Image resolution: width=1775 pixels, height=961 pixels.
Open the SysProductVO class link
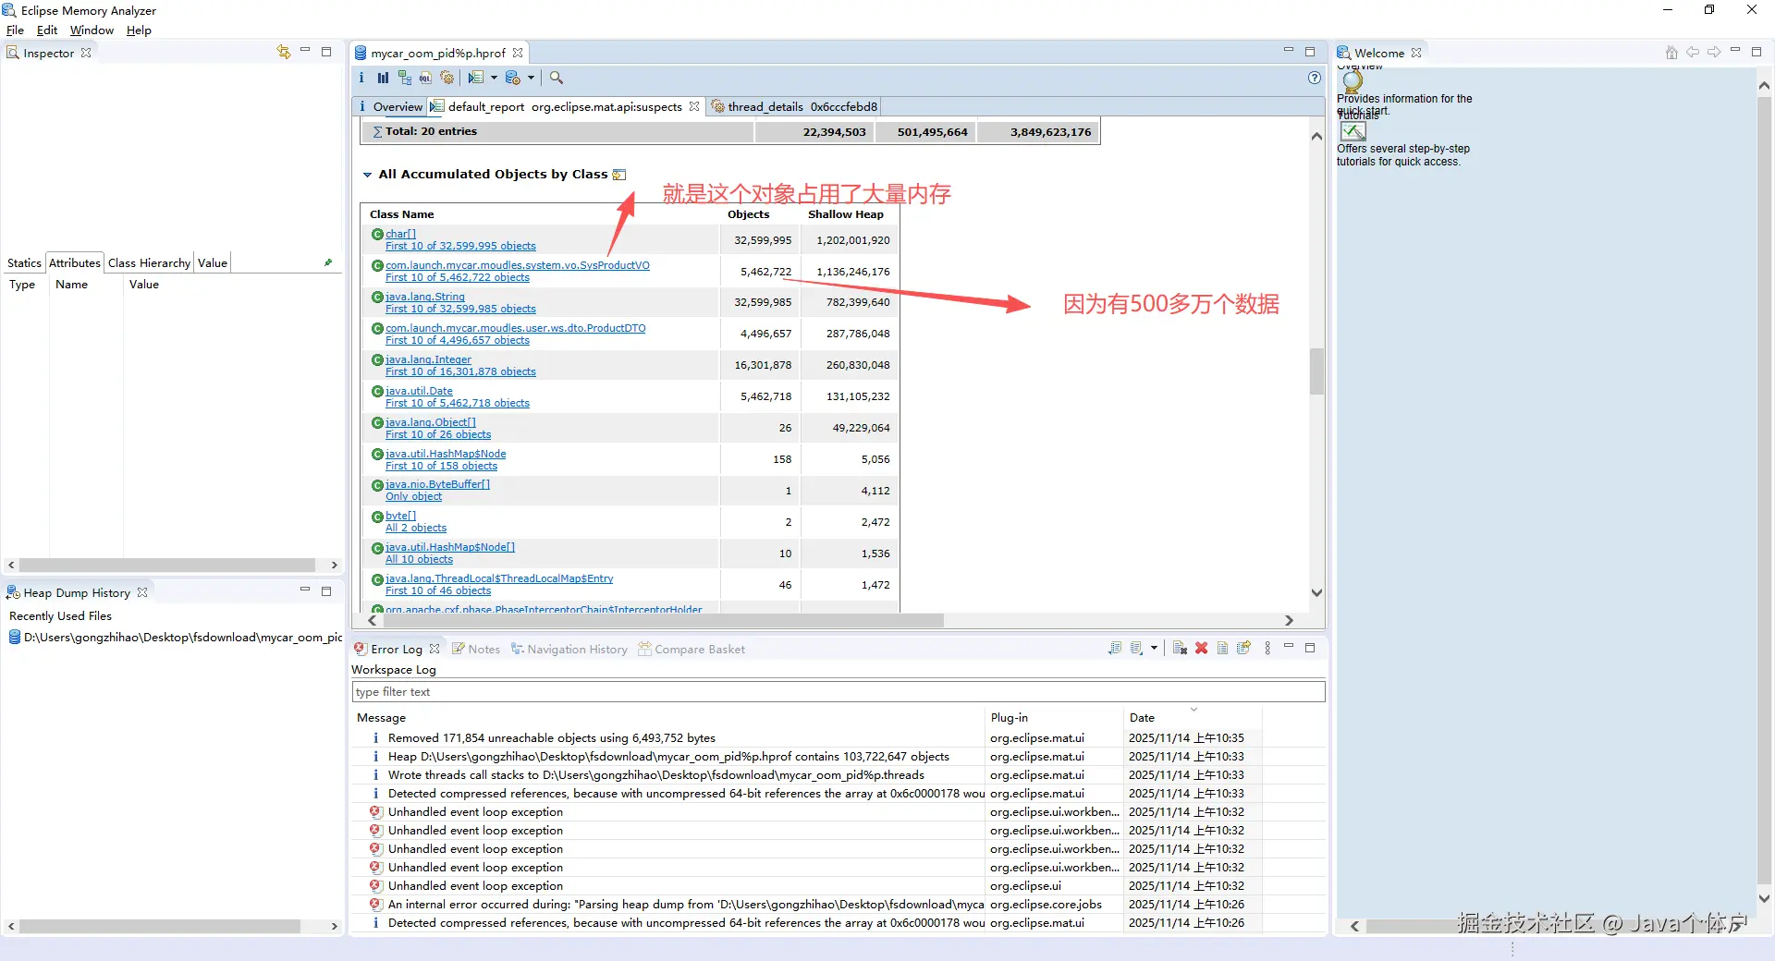point(518,265)
